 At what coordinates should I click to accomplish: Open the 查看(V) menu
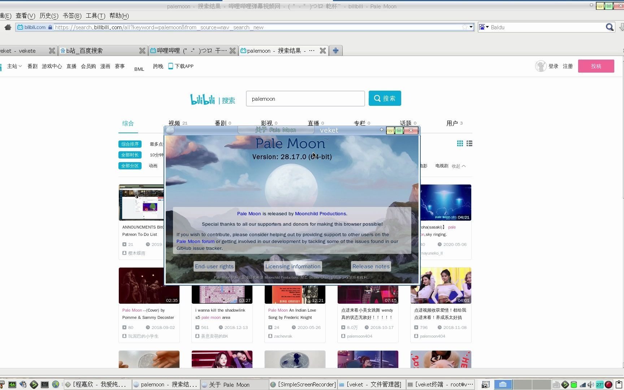click(x=25, y=16)
